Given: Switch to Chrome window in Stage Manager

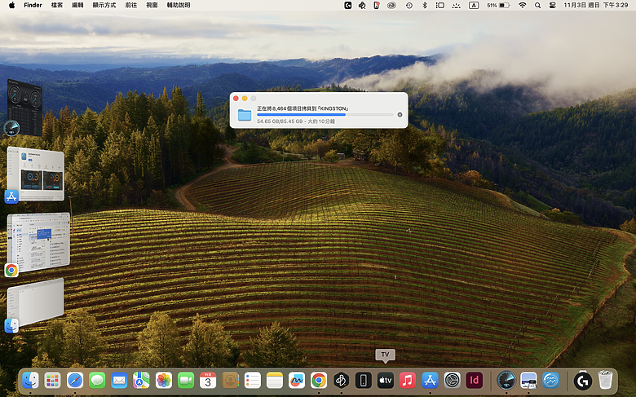Looking at the screenshot, I should tap(38, 242).
